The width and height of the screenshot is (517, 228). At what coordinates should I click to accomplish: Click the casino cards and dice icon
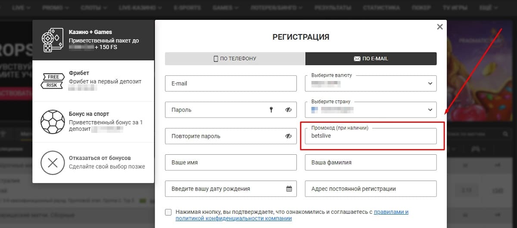(x=52, y=40)
